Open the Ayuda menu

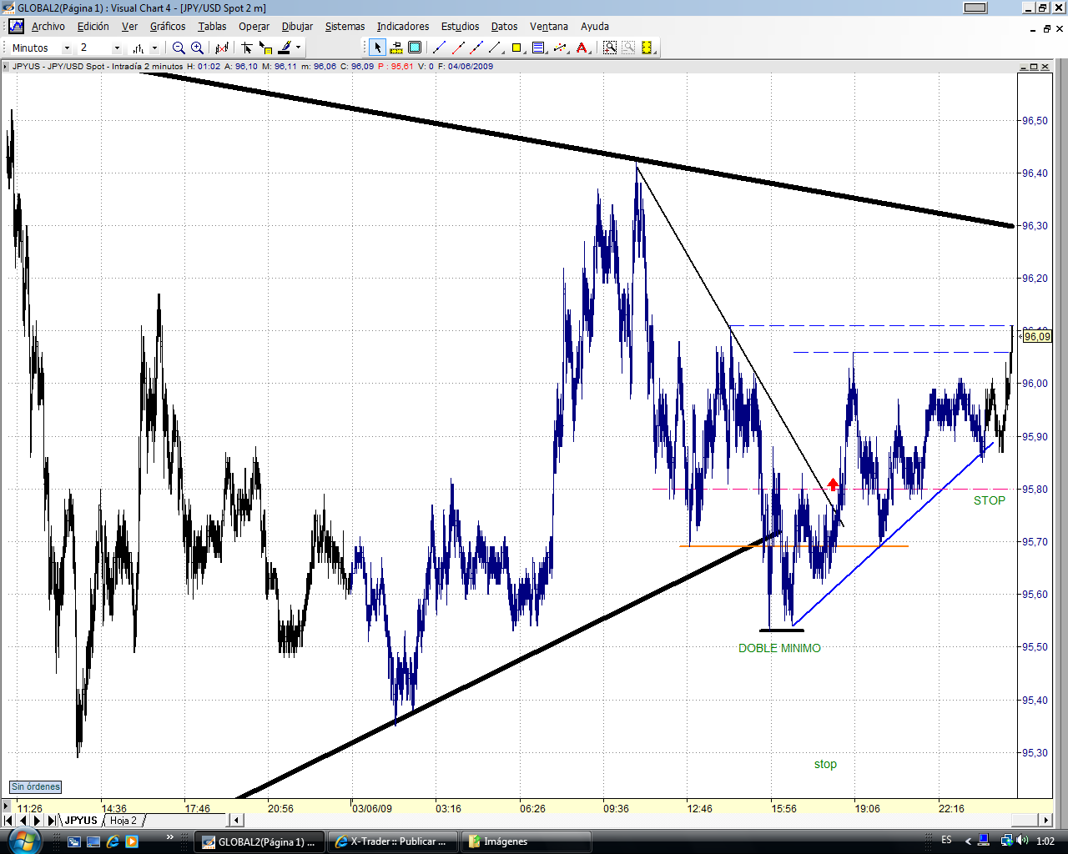pyautogui.click(x=595, y=27)
